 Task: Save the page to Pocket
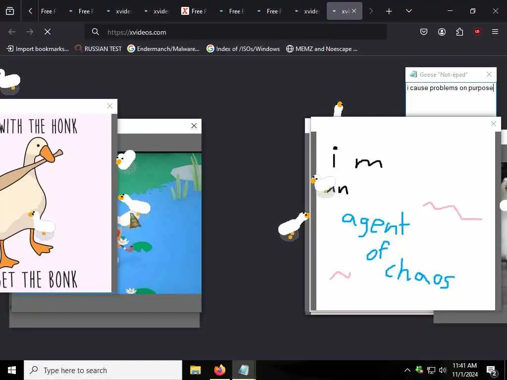pyautogui.click(x=424, y=32)
